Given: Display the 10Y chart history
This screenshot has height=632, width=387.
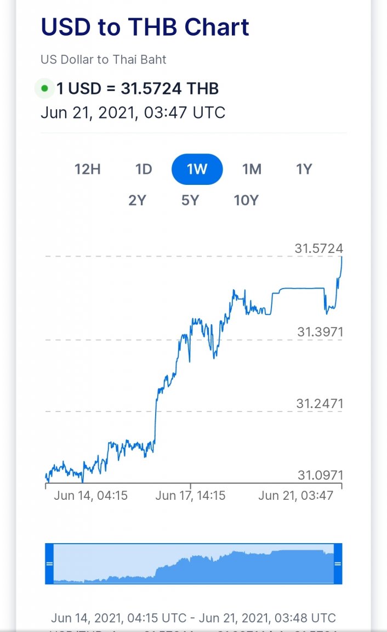Looking at the screenshot, I should click(246, 200).
